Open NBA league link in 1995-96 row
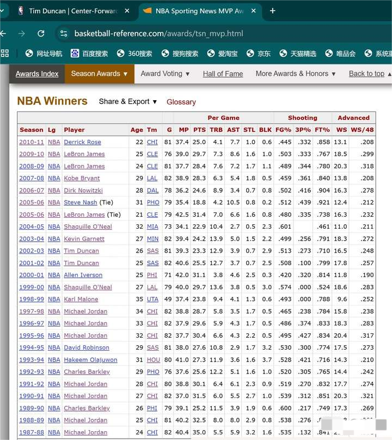The height and width of the screenshot is (440, 392). (54, 335)
